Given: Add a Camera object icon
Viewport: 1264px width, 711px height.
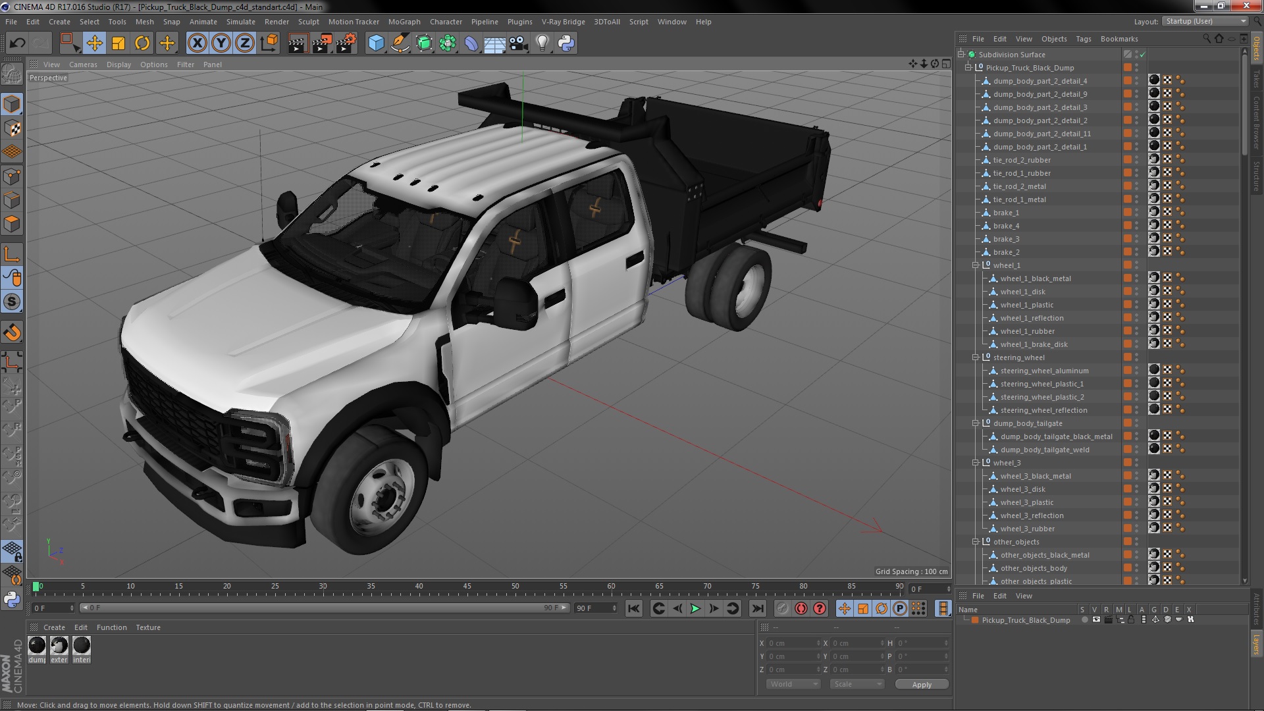Looking at the screenshot, I should 519,43.
